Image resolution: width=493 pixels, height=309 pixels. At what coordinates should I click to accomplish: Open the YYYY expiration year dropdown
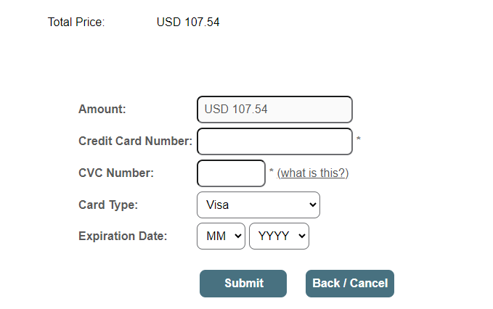(279, 236)
